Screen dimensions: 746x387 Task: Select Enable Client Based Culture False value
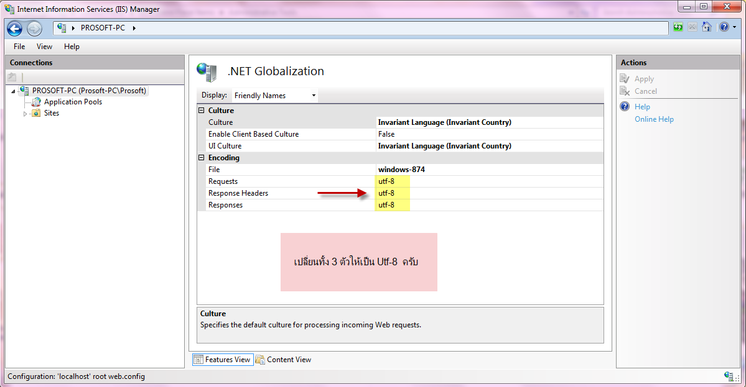[x=490, y=134]
